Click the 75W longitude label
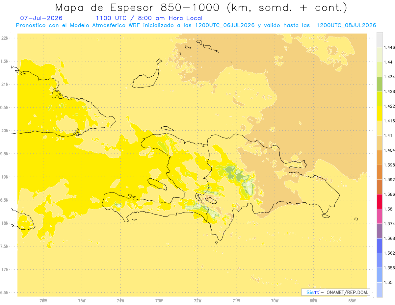Screen dimensions: 395x305 pos(82,300)
